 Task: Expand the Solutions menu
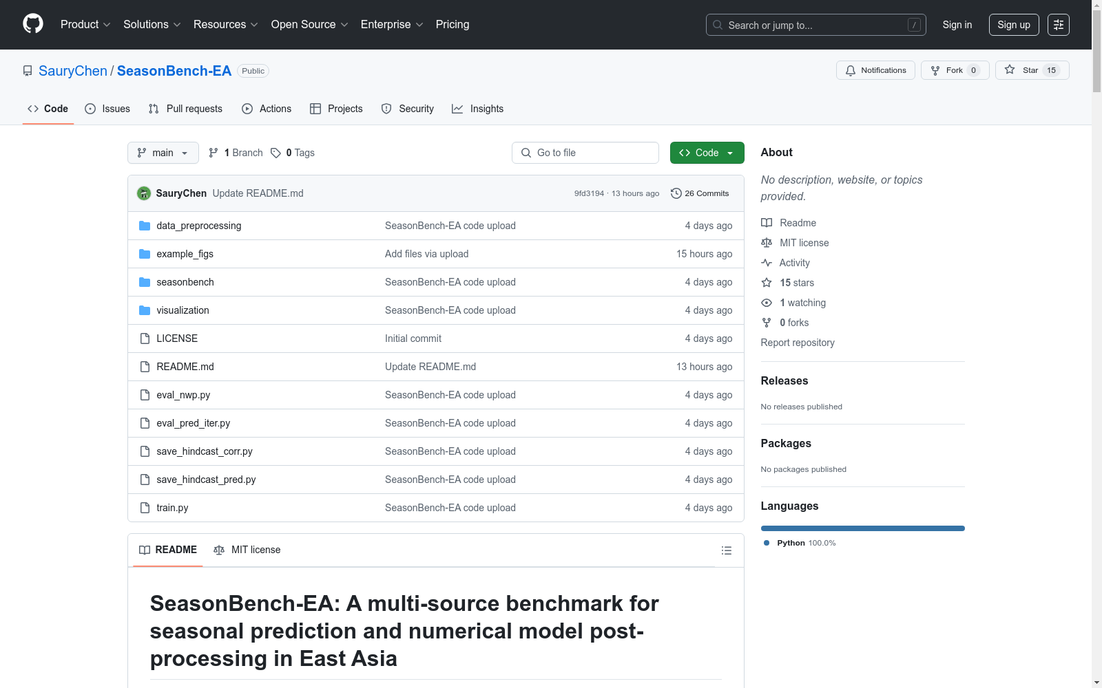point(152,25)
